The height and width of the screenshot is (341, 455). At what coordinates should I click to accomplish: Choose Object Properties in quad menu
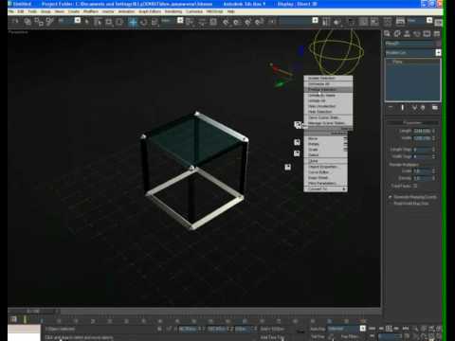pyautogui.click(x=326, y=167)
